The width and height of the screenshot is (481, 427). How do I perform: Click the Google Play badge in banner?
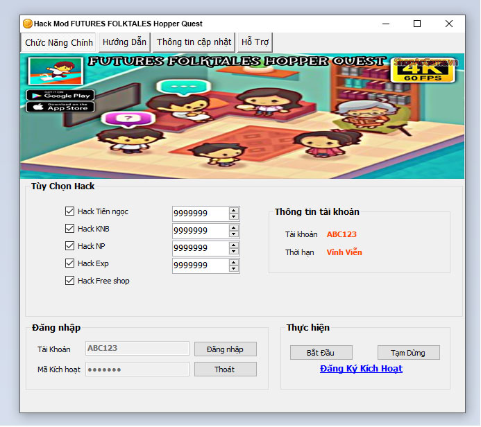60,95
